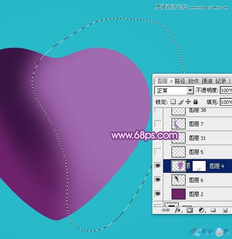Create a new layer with the page icon
Viewport: 232px width, 239px height.
coord(225,210)
